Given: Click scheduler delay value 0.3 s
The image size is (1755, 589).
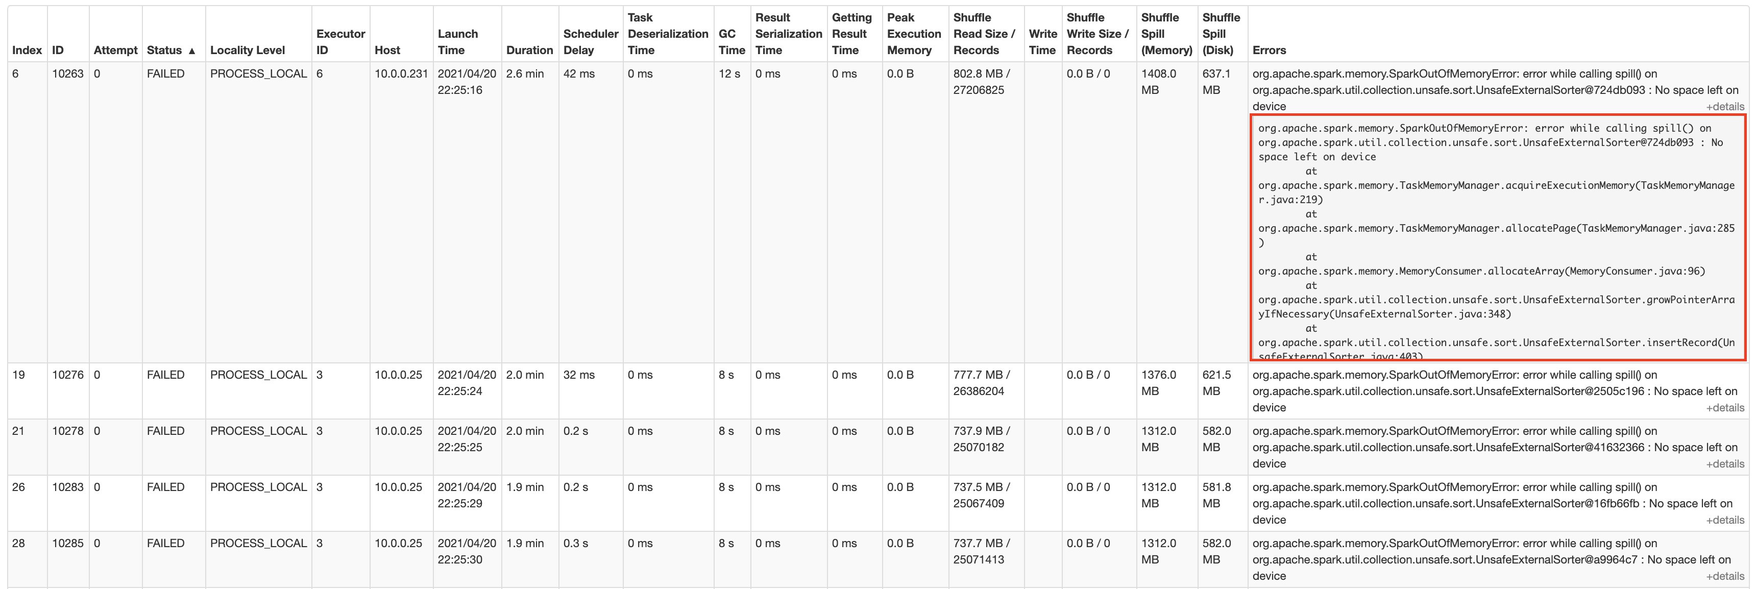Looking at the screenshot, I should click(576, 544).
